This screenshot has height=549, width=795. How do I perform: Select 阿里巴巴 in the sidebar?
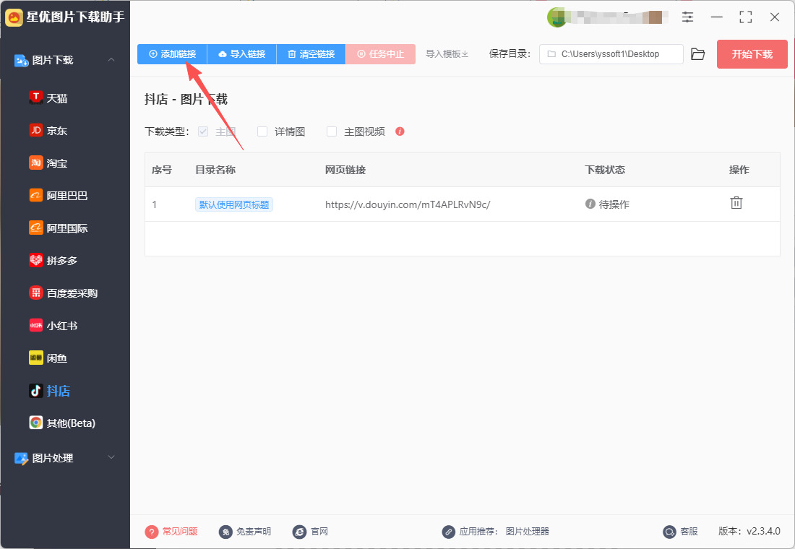pyautogui.click(x=59, y=195)
